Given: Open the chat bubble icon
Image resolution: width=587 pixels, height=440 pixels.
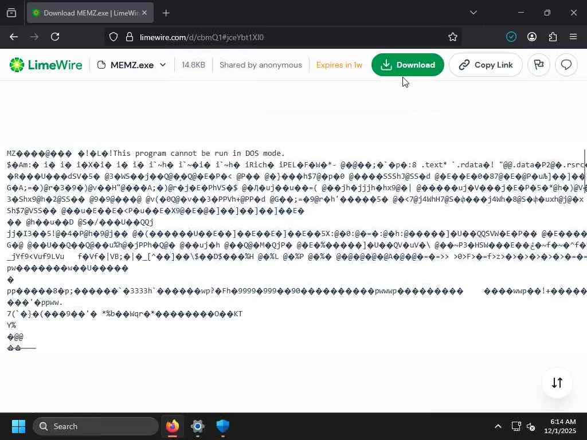Looking at the screenshot, I should [566, 65].
